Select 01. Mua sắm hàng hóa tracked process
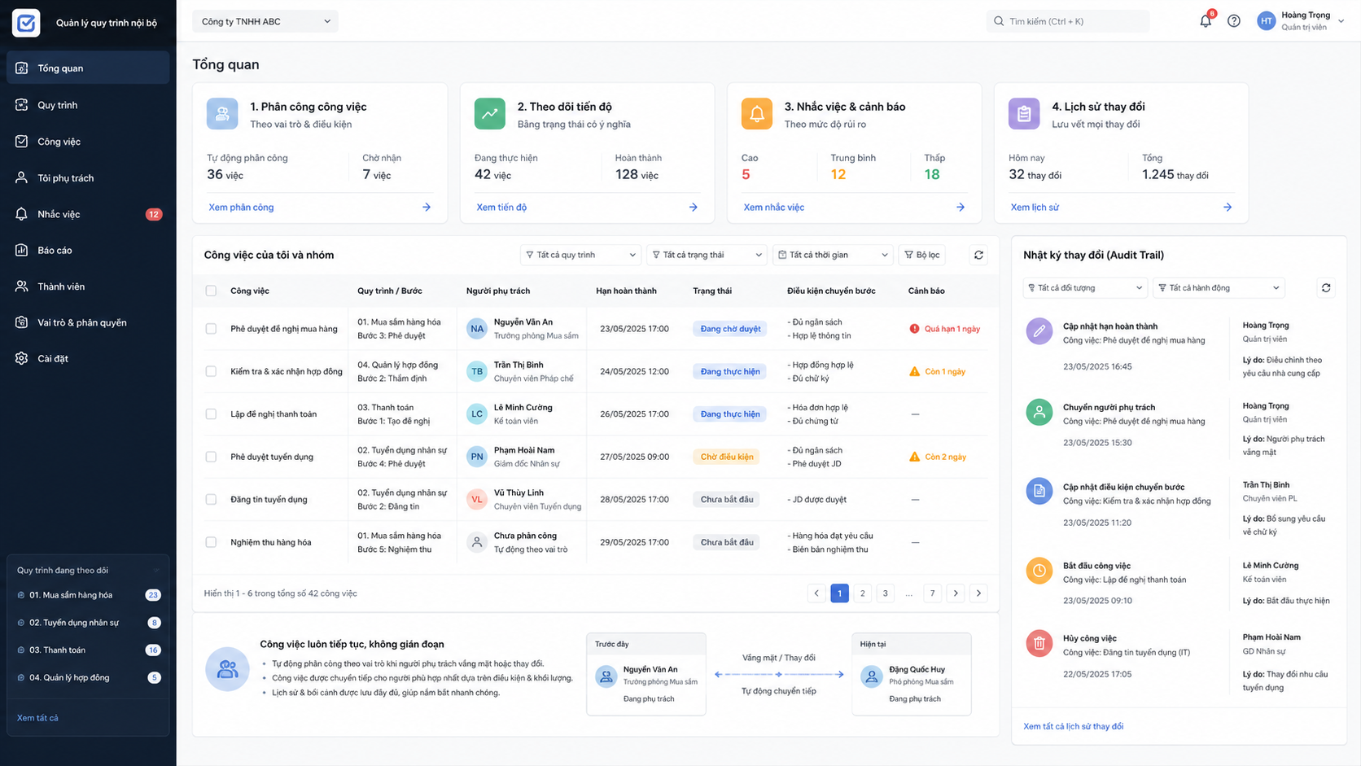Image resolution: width=1361 pixels, height=766 pixels. click(88, 595)
